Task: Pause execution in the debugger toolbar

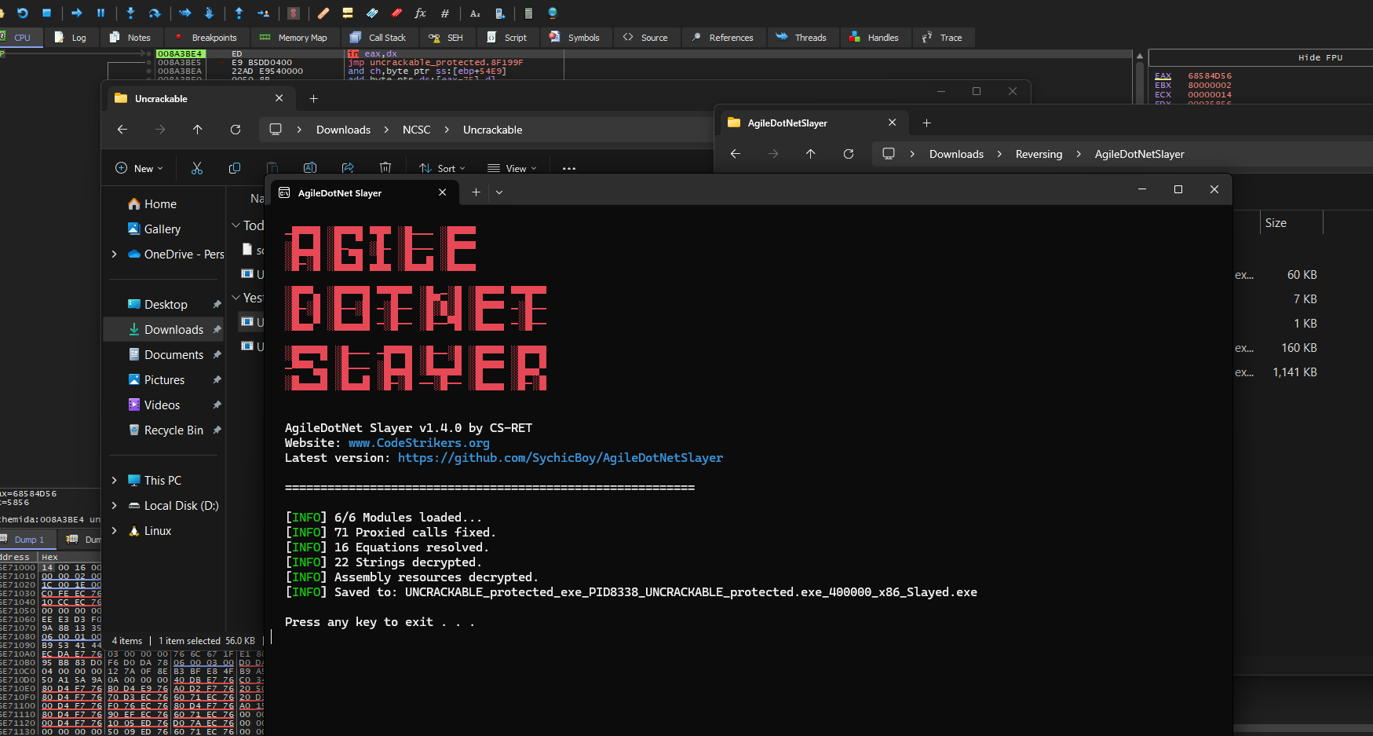Action: coord(100,13)
